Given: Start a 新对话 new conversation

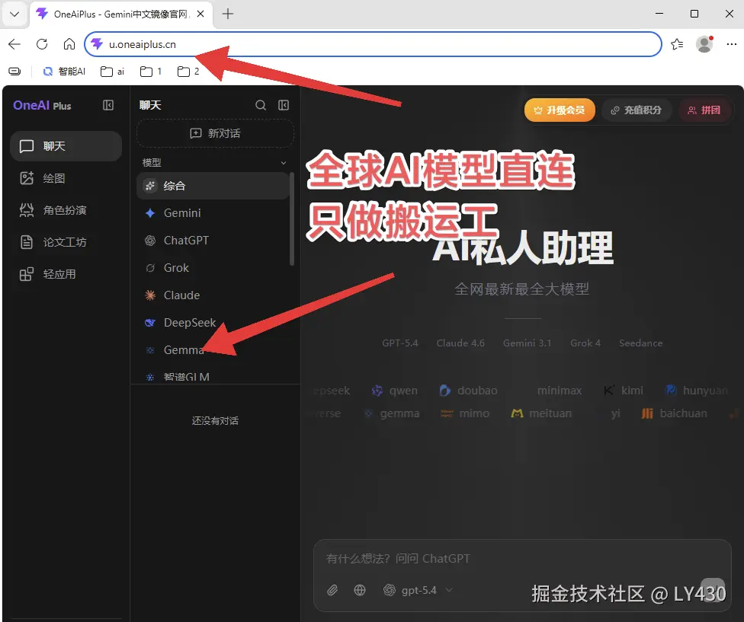Looking at the screenshot, I should click(x=215, y=133).
